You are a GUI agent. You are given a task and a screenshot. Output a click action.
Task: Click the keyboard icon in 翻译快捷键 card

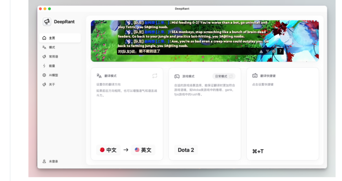pos(255,76)
